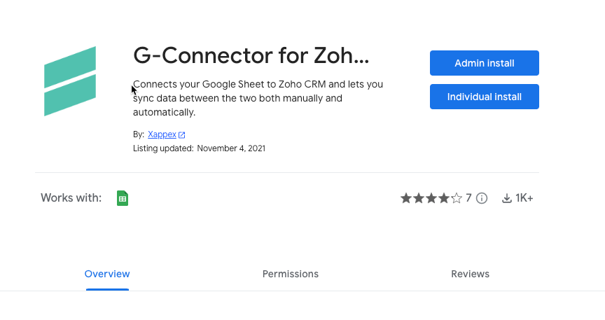Click the Works with label

click(x=71, y=198)
